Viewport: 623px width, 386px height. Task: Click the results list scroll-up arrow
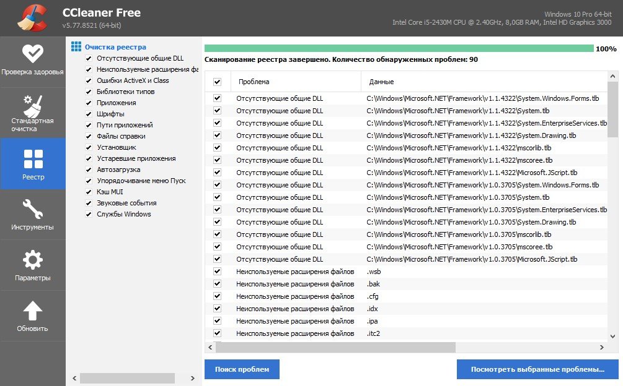612,77
